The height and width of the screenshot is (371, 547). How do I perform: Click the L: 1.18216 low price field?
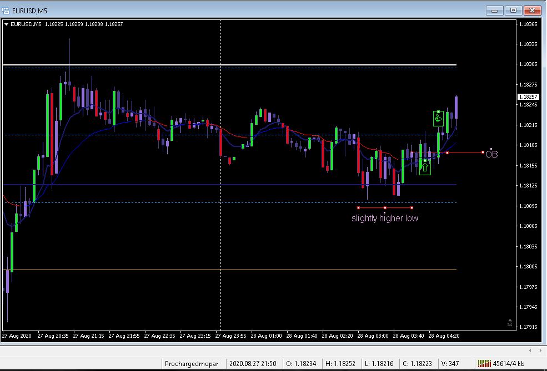pos(379,364)
